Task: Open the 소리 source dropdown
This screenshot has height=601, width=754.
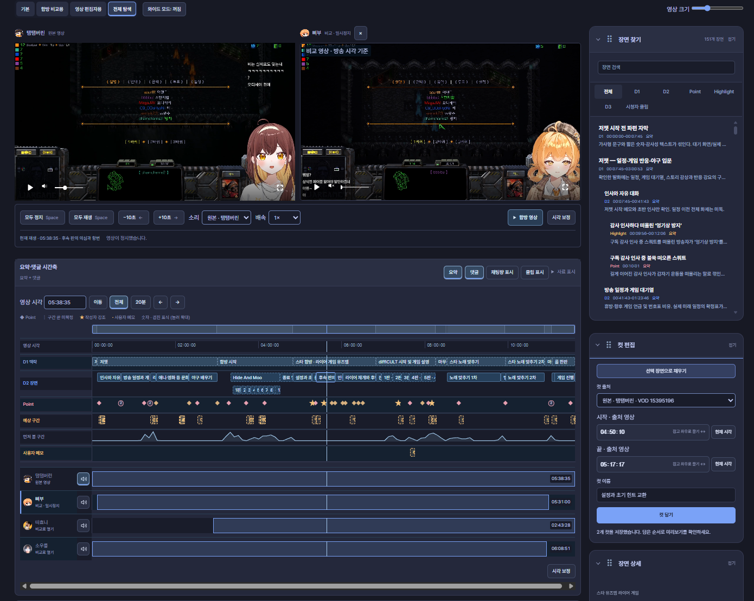Action: pos(227,218)
